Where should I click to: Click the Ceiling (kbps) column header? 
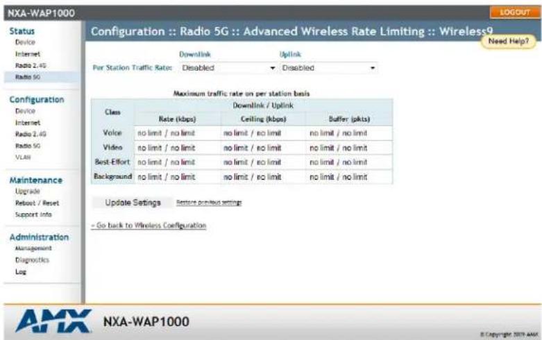coord(263,119)
